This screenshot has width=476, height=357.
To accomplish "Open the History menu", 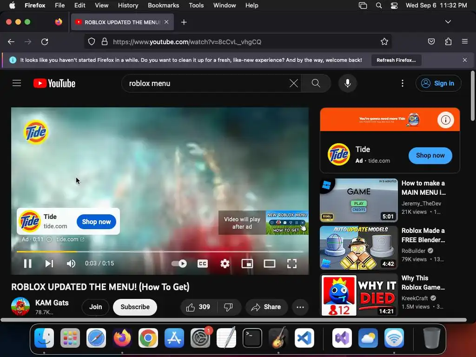I will click(128, 5).
